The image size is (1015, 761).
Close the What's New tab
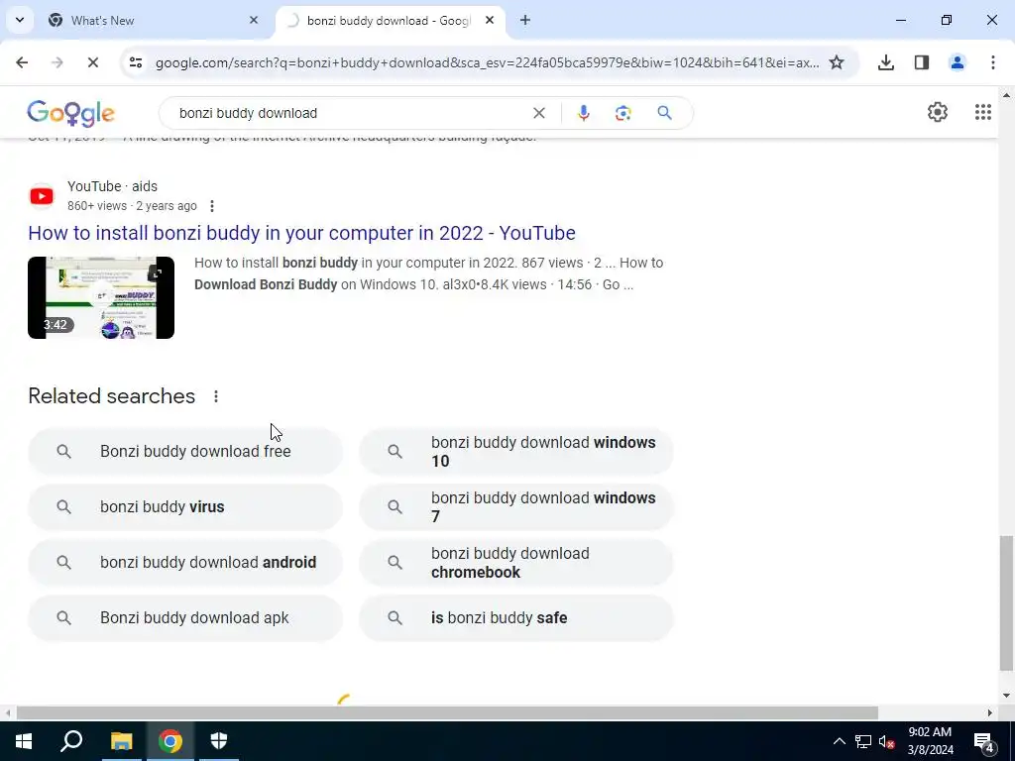click(254, 20)
